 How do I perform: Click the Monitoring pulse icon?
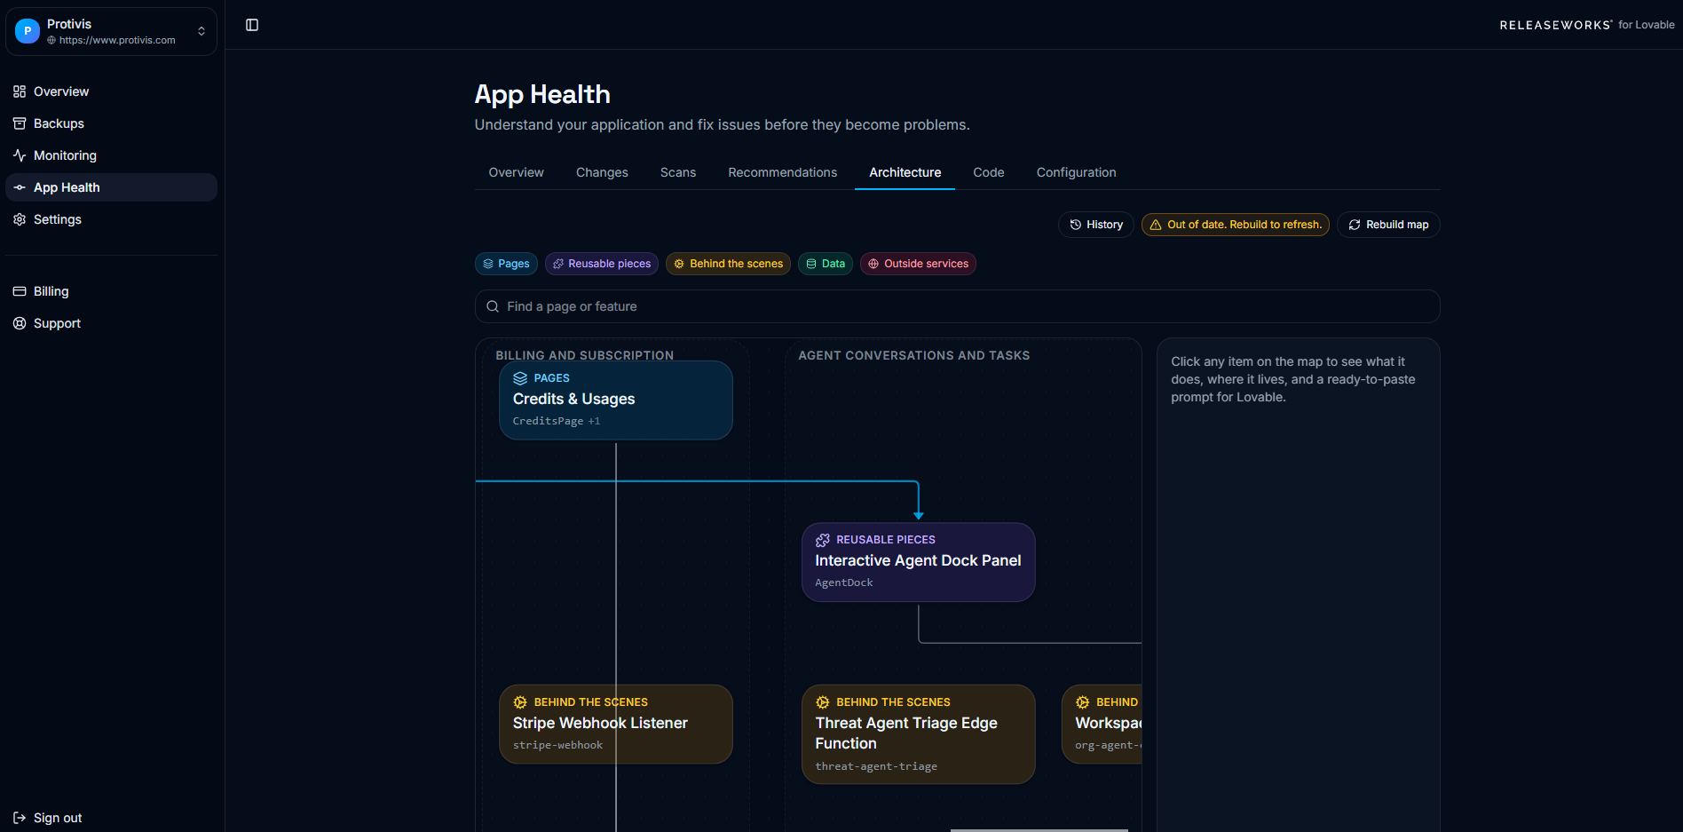pyautogui.click(x=20, y=155)
